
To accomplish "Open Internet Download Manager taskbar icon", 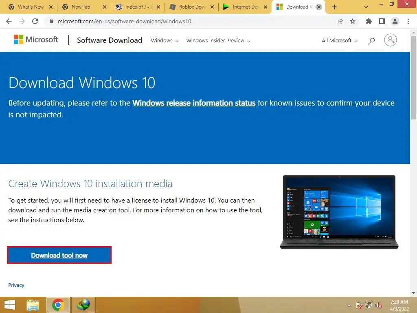I will click(x=83, y=305).
